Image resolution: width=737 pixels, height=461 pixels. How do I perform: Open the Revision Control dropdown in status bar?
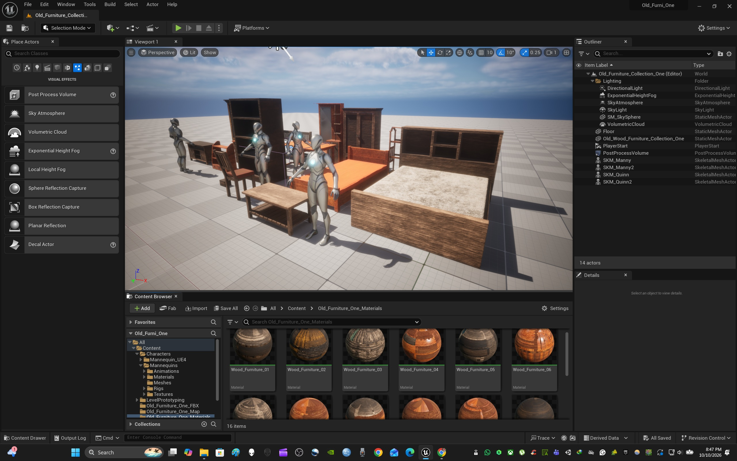pos(706,438)
